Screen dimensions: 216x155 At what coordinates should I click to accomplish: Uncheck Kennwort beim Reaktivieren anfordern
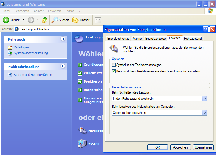point(114,71)
